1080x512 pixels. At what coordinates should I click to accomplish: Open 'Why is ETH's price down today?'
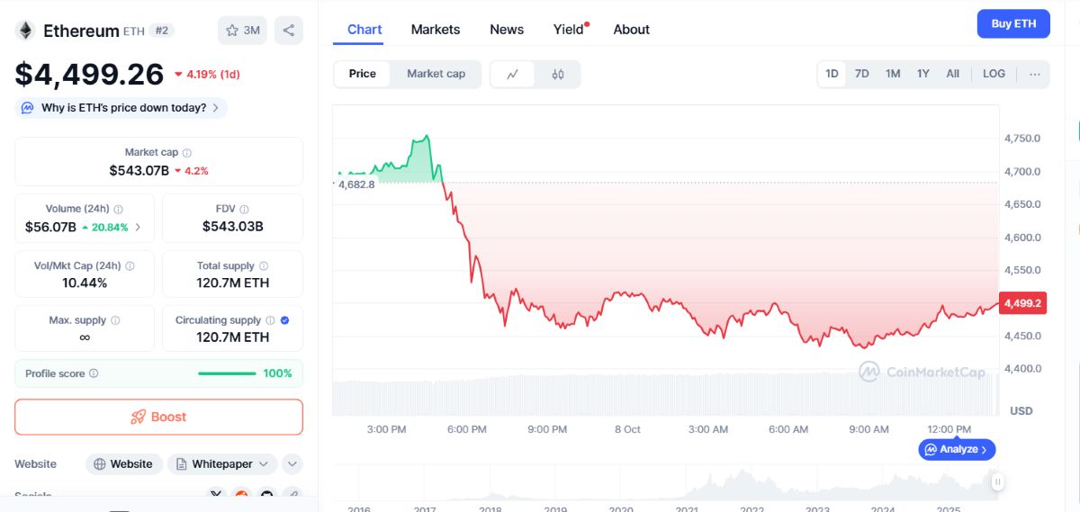point(121,108)
